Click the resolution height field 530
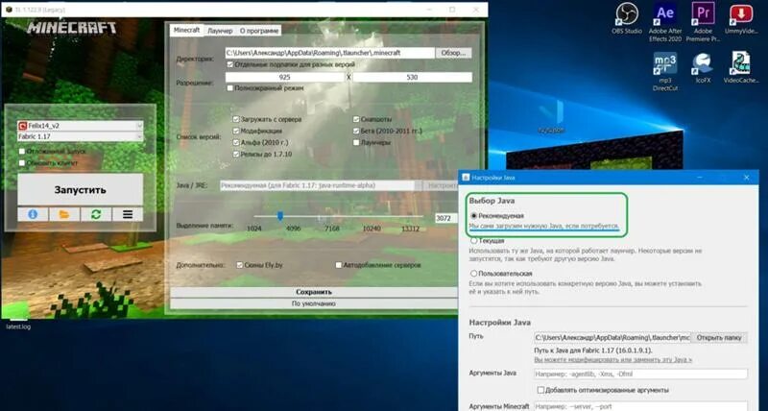Viewport: 768px width, 411px height. click(x=413, y=77)
